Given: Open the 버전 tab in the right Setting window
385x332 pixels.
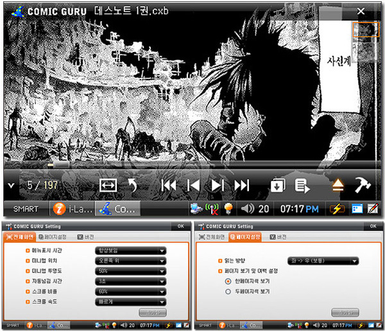Looking at the screenshot, I should pyautogui.click(x=278, y=237).
